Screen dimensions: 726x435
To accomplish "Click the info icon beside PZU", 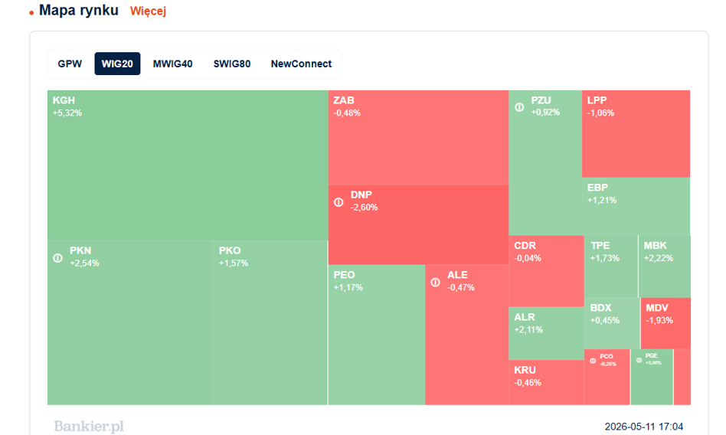I will (519, 107).
